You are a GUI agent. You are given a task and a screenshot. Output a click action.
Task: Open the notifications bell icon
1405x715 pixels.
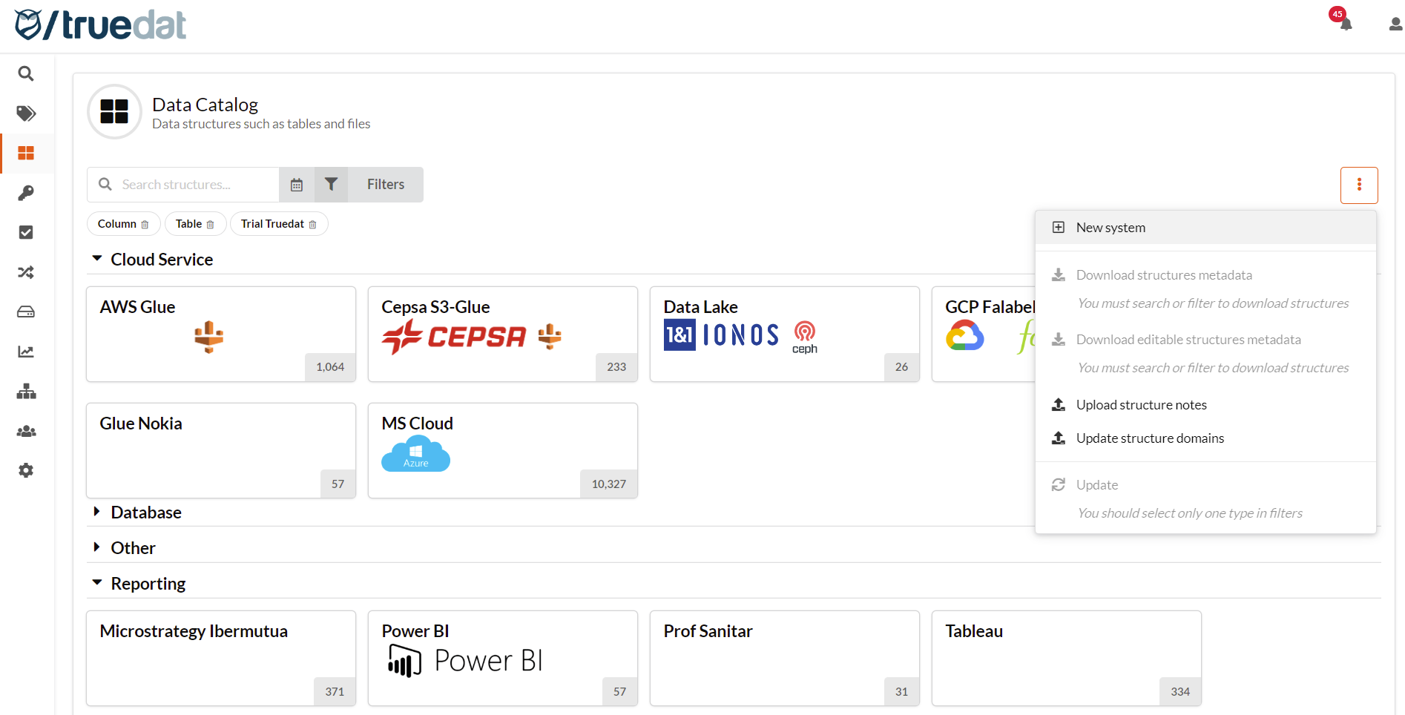pos(1345,24)
